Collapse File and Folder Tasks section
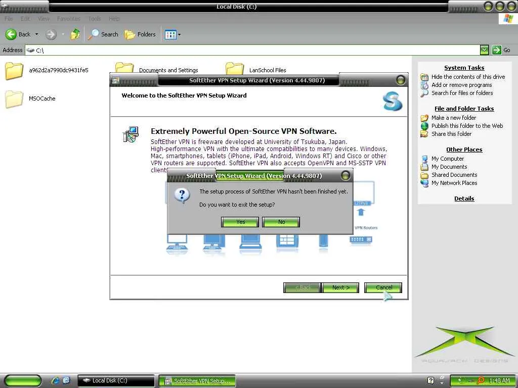The height and width of the screenshot is (388, 518). tap(464, 109)
